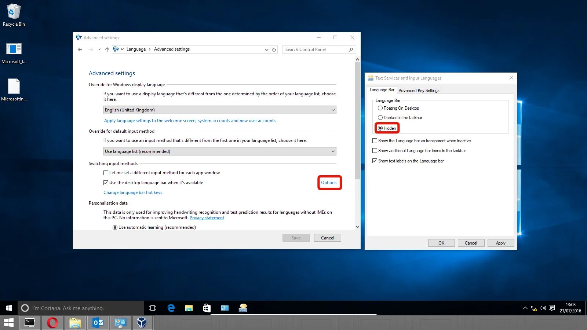Open File Explorer beside the Edge icon
Image resolution: width=587 pixels, height=330 pixels.
click(x=189, y=308)
